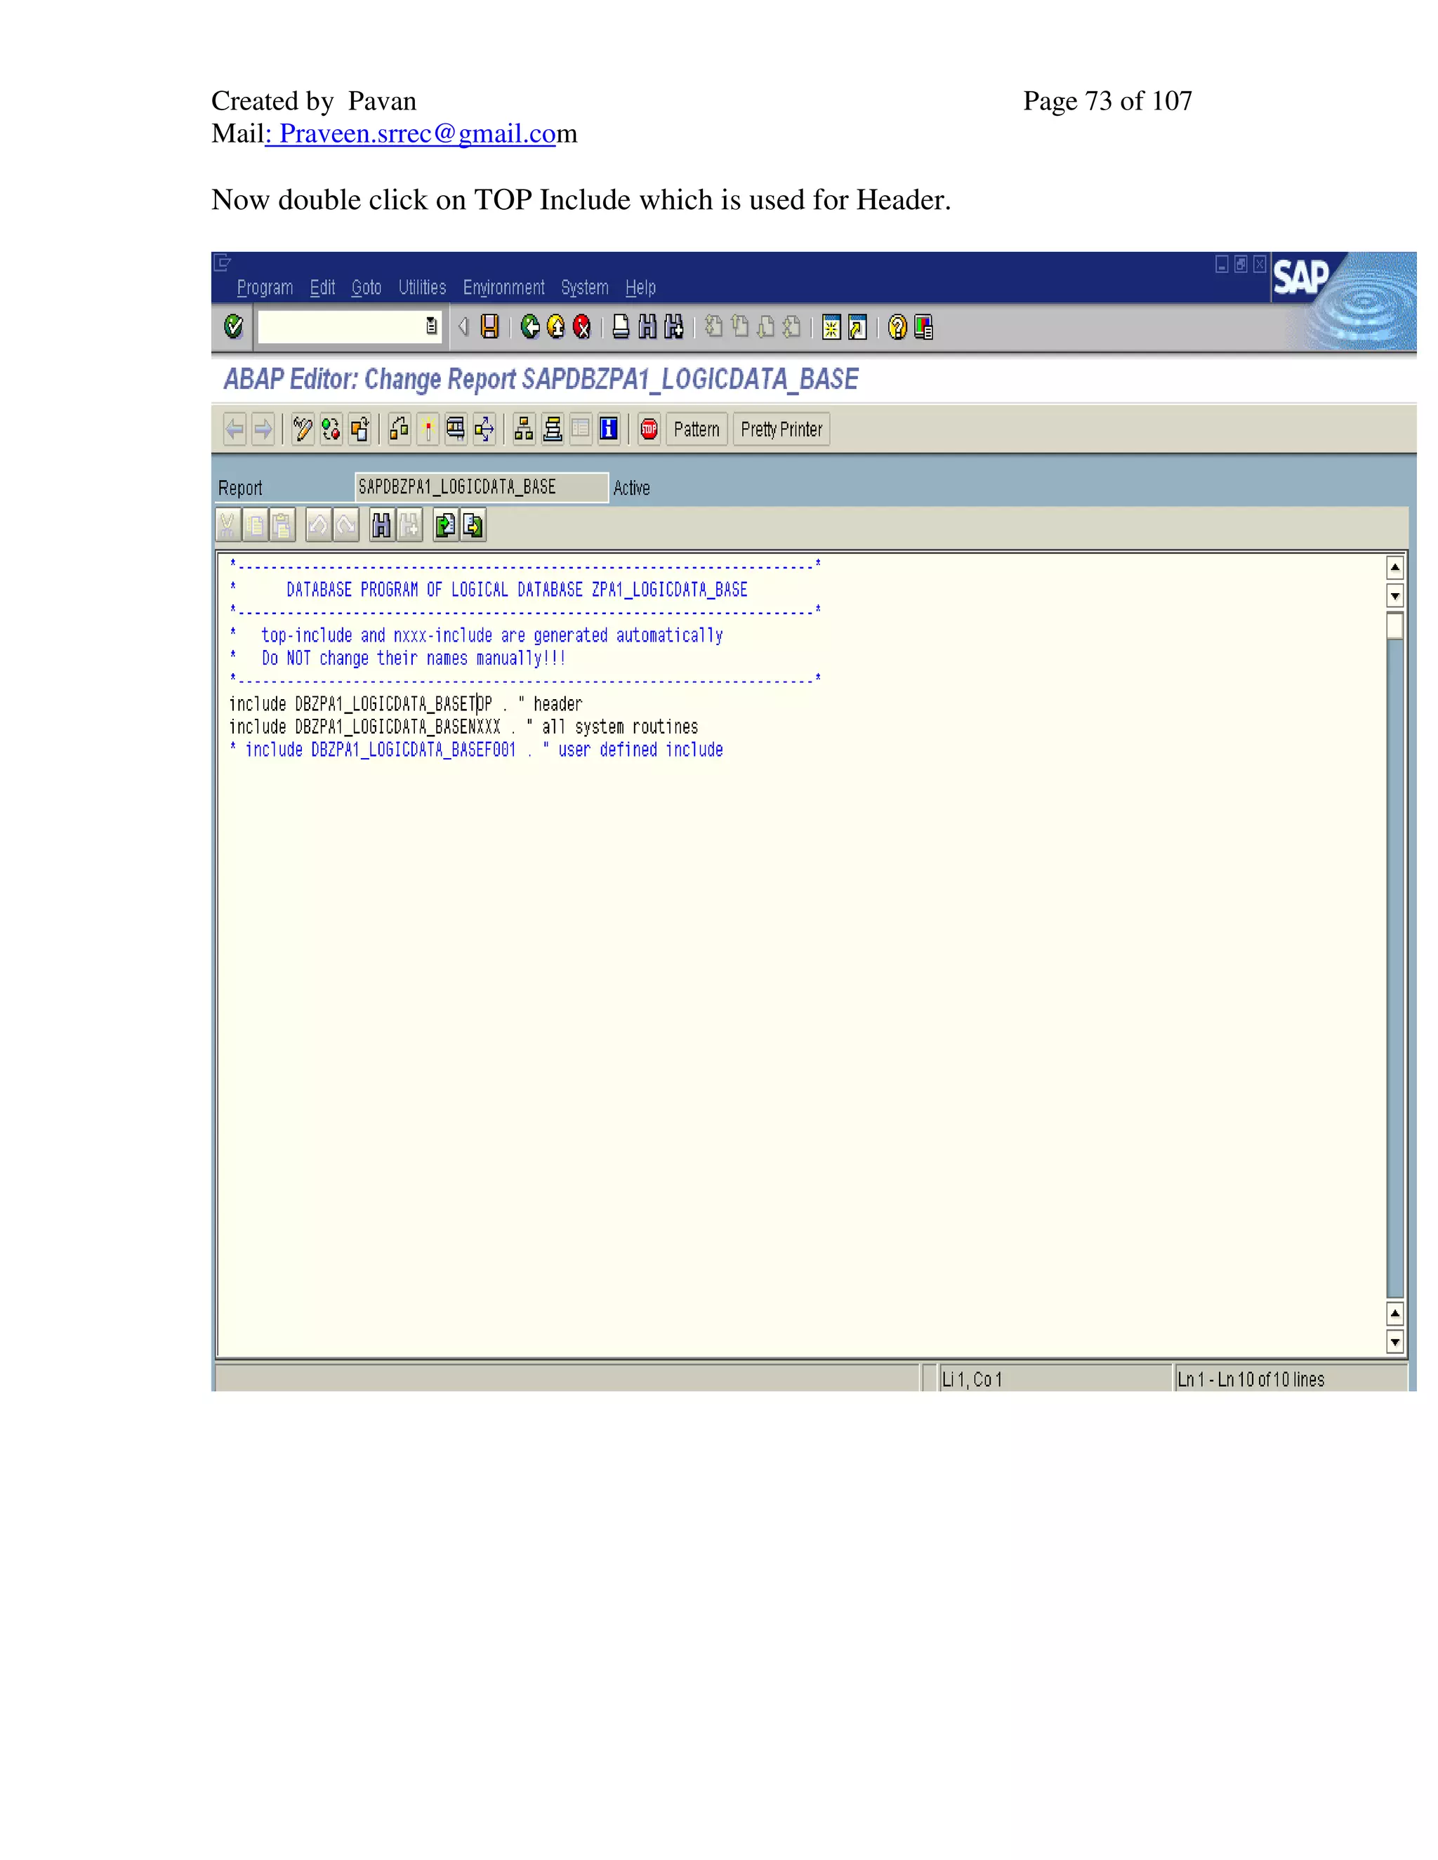Click the Find binoculars icon in standard toolbar

point(647,327)
